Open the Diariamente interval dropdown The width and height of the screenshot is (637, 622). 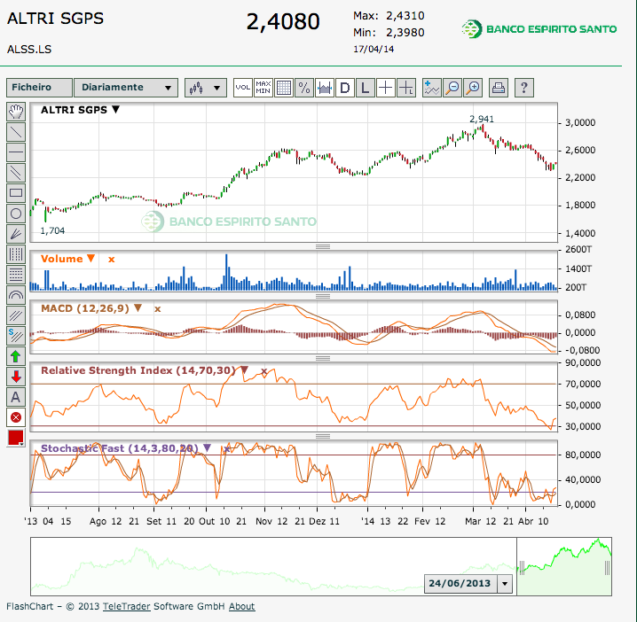coord(126,88)
